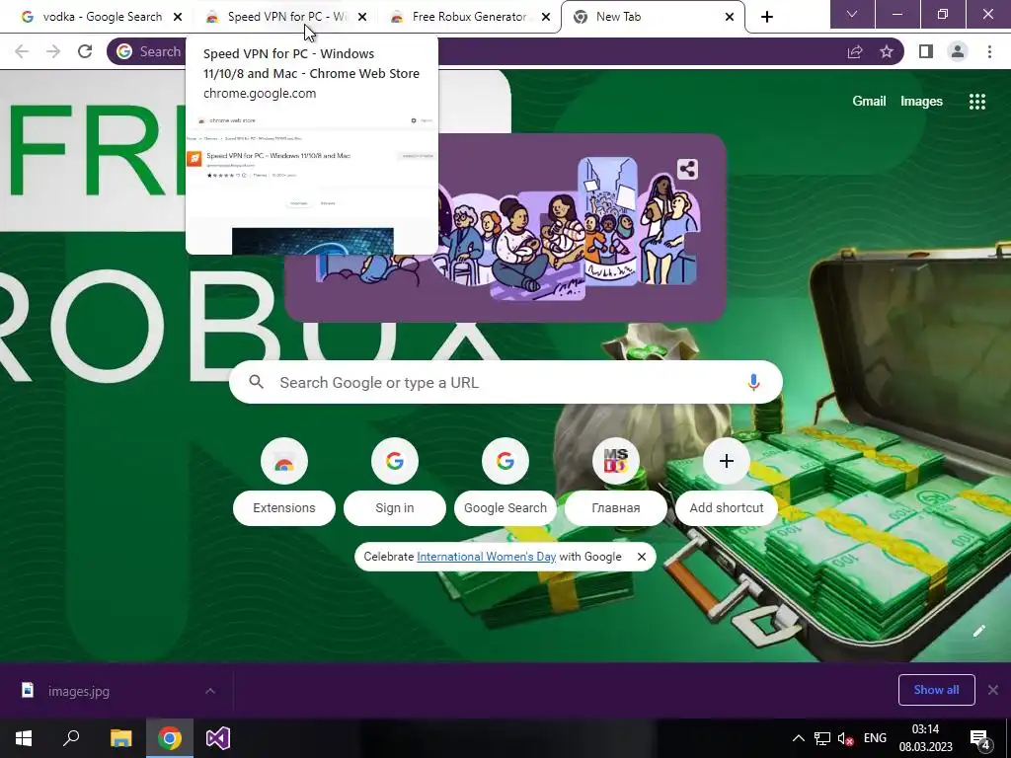The width and height of the screenshot is (1011, 758).
Task: Open the tab search dropdown chevron
Action: [x=852, y=14]
